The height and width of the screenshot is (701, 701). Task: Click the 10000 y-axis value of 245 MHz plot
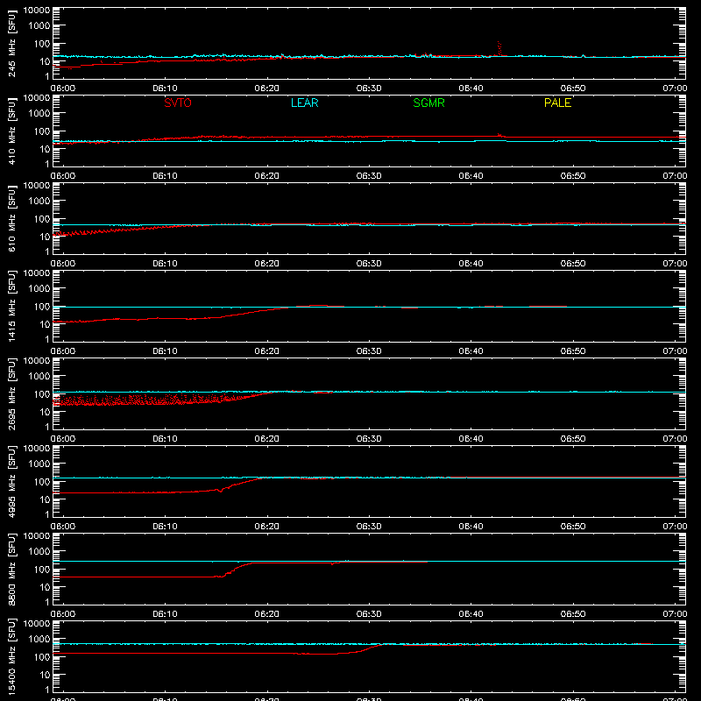(37, 11)
